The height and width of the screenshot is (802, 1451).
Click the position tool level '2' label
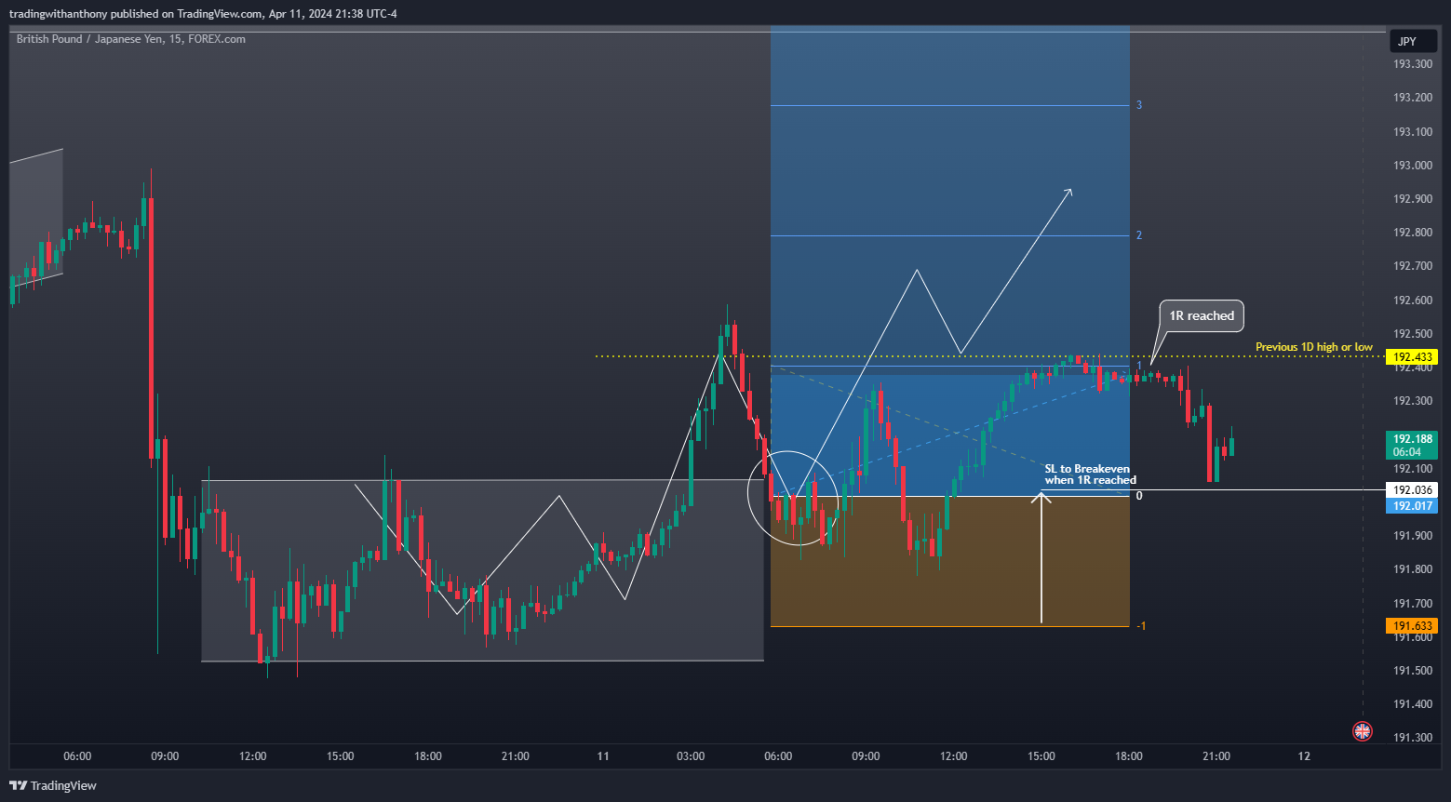click(x=1138, y=235)
